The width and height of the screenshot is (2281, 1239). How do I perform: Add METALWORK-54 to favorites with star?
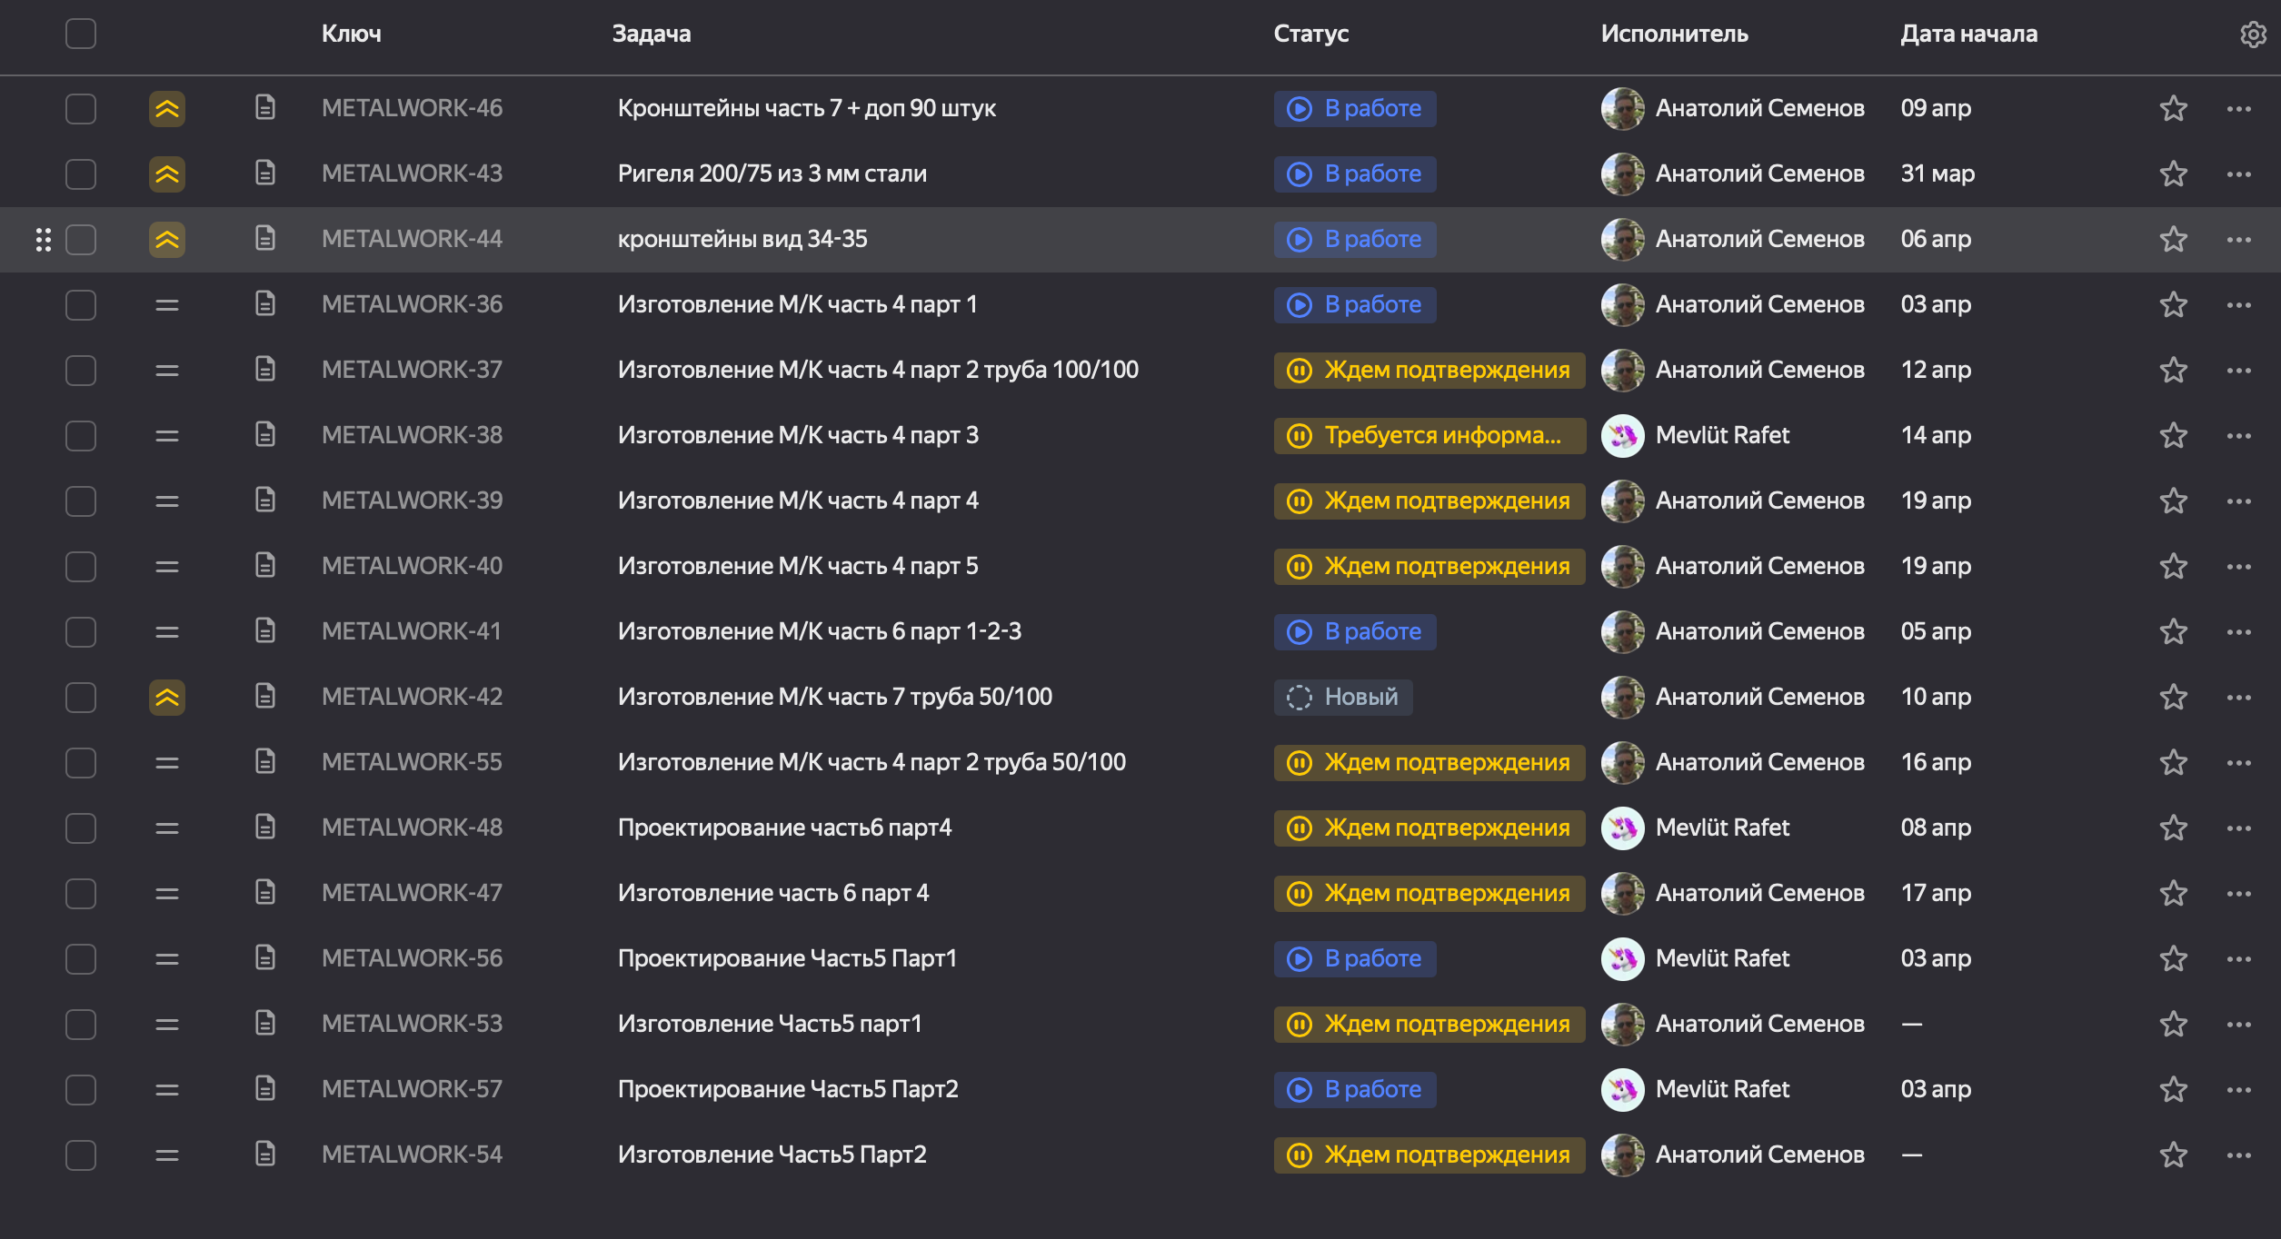point(2173,1155)
